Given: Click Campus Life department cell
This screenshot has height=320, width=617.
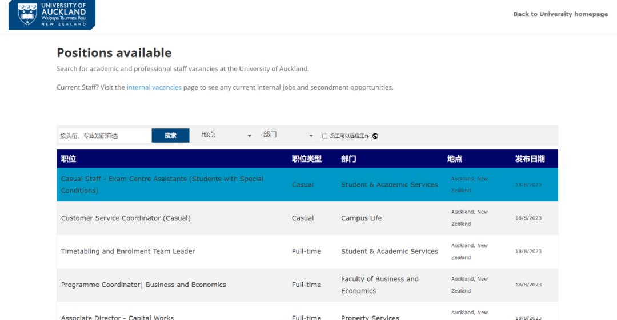Looking at the screenshot, I should click(361, 218).
